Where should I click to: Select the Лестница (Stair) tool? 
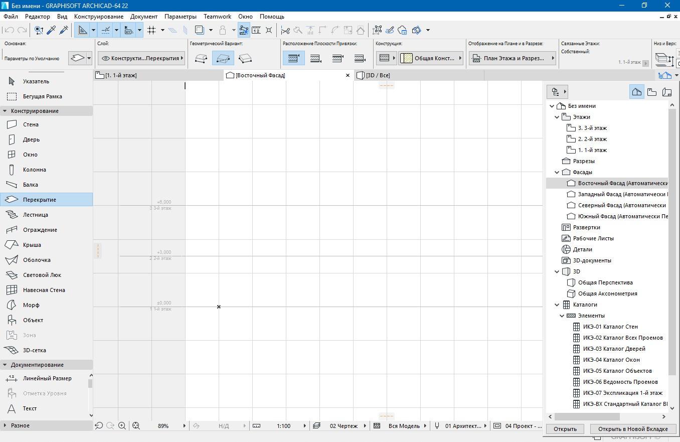click(35, 215)
